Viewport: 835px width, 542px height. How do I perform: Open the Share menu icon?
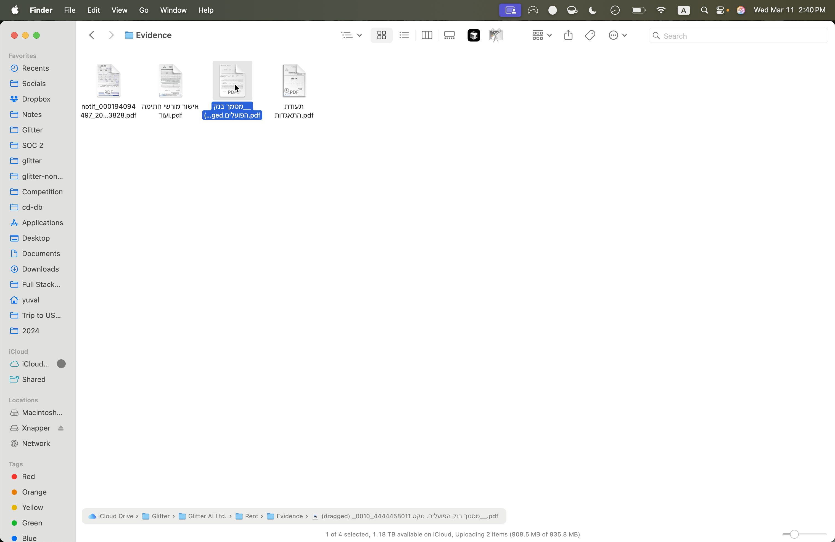568,35
